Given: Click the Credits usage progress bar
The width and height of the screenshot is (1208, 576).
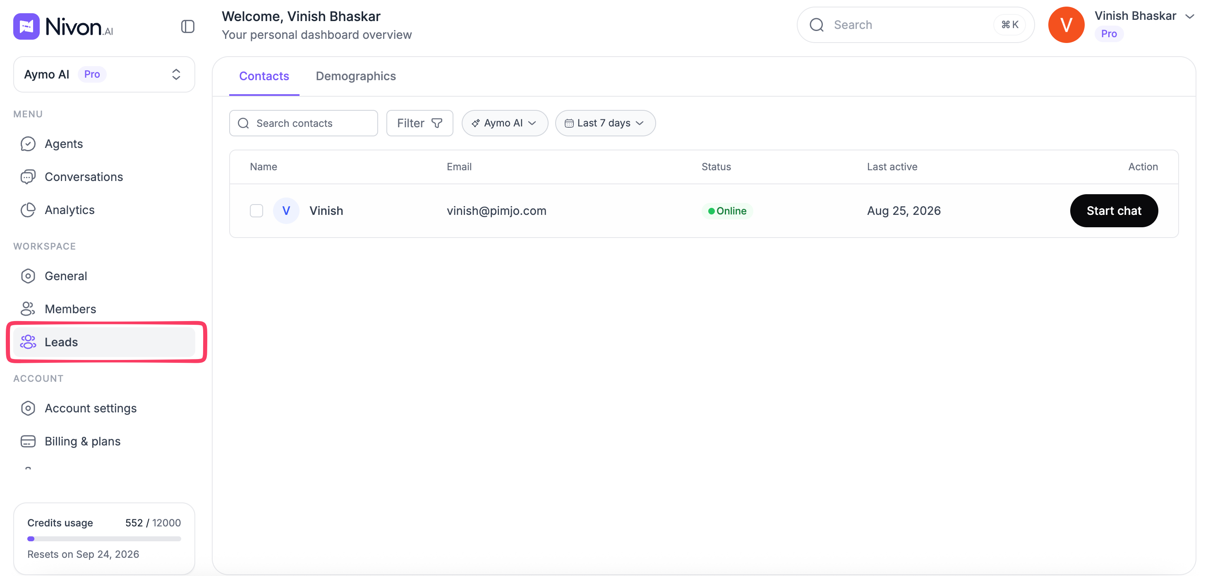Looking at the screenshot, I should (x=104, y=538).
